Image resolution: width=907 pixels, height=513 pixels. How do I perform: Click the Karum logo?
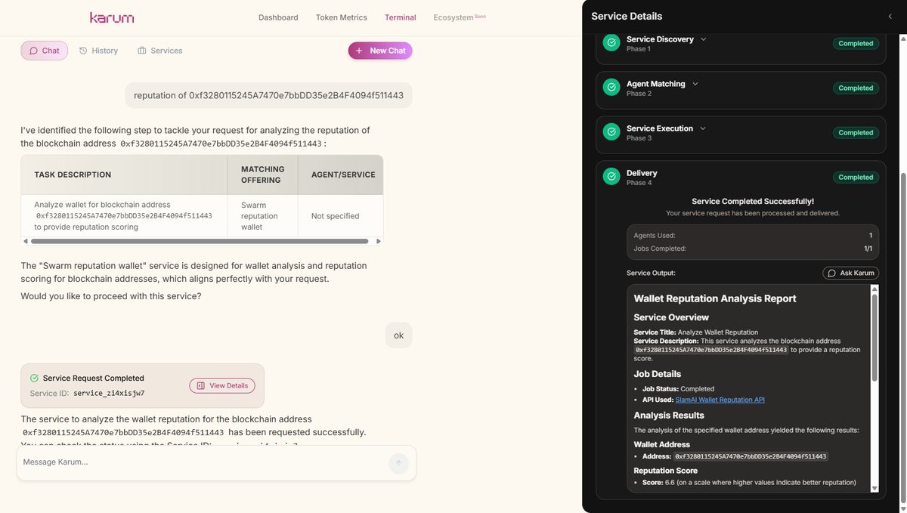[111, 17]
